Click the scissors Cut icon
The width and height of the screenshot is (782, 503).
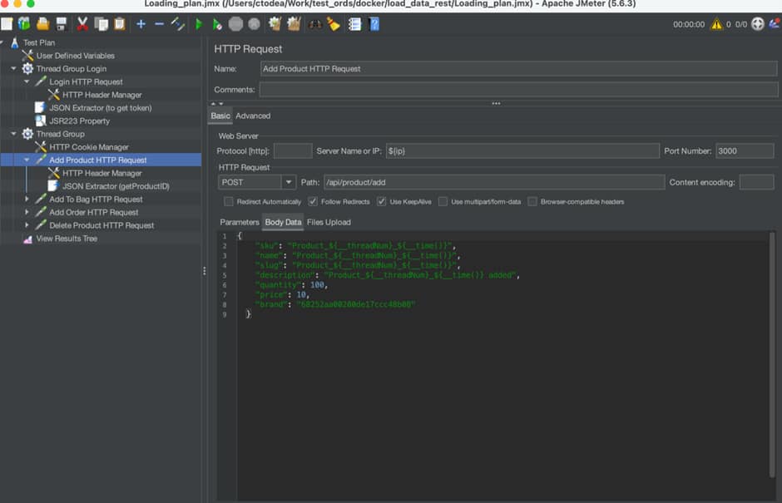click(82, 24)
